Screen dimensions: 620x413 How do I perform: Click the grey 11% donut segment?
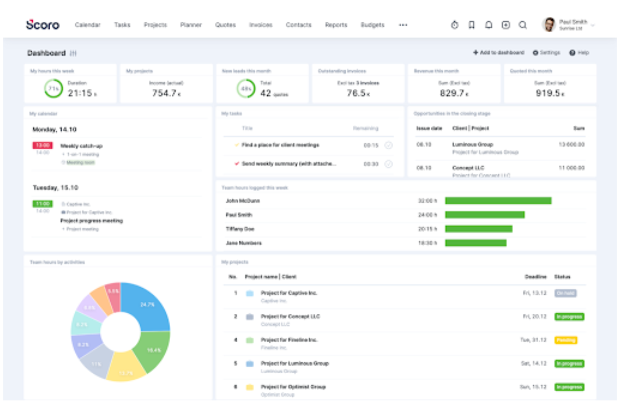pyautogui.click(x=96, y=362)
